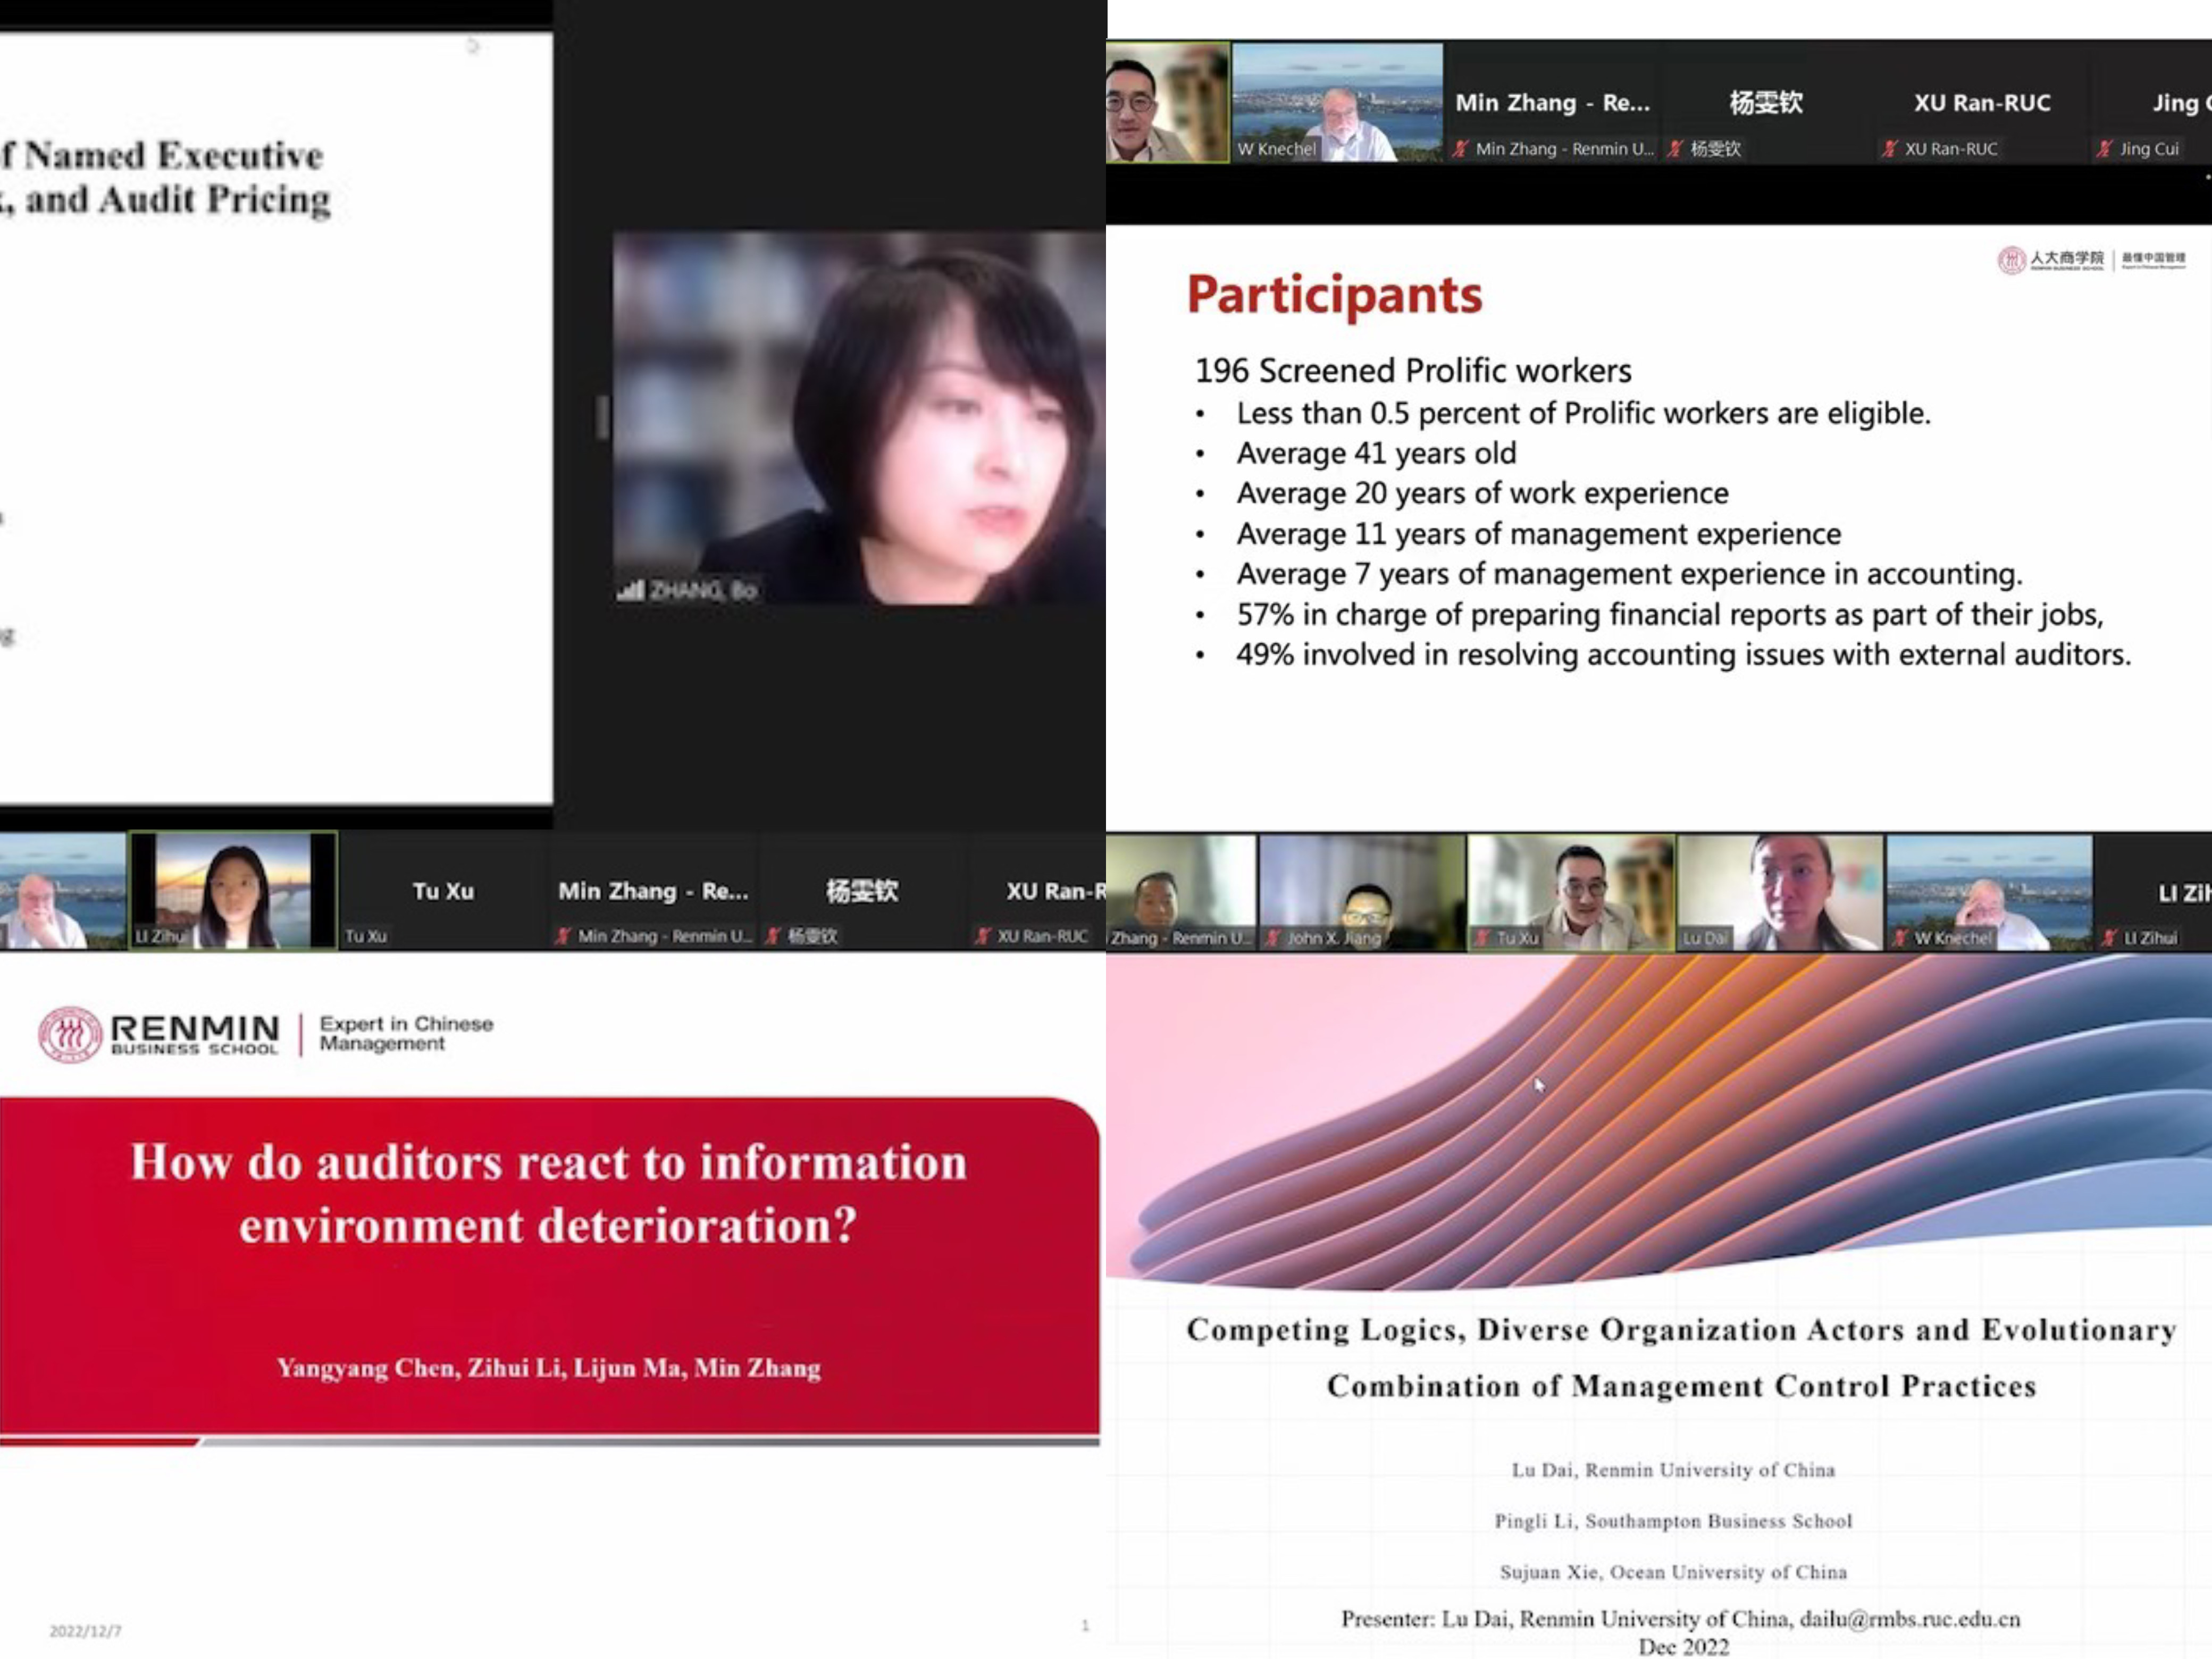Click signal strength icon beside ZHANG, Bo
The image size is (2212, 1659).
(630, 591)
